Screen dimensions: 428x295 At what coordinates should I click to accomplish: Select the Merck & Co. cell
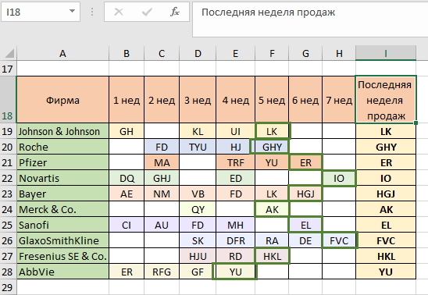click(x=62, y=209)
